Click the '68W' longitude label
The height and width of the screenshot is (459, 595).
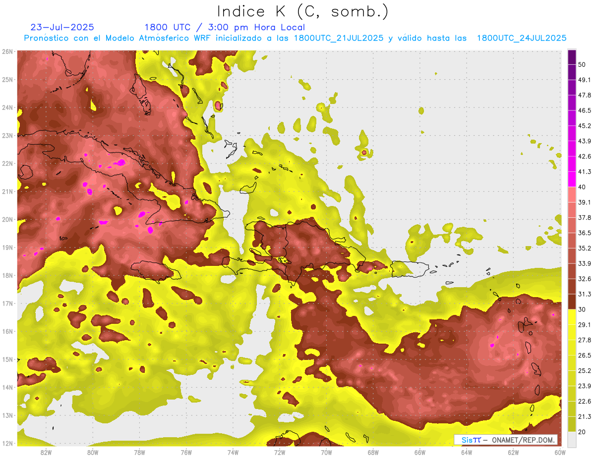(373, 452)
